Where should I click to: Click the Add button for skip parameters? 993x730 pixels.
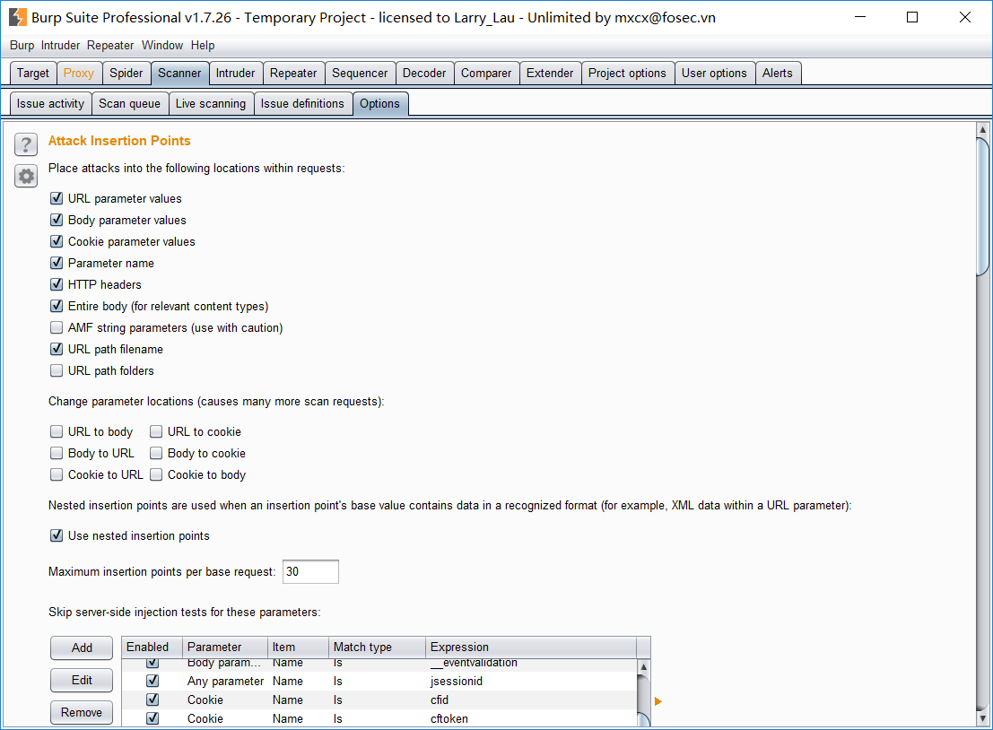[x=82, y=647]
